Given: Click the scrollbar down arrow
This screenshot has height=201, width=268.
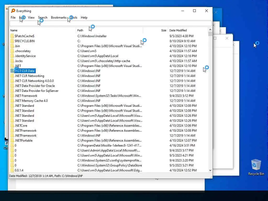Looking at the screenshot, I should tap(210, 170).
